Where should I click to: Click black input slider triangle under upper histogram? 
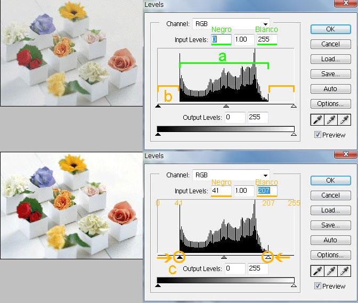(x=158, y=106)
